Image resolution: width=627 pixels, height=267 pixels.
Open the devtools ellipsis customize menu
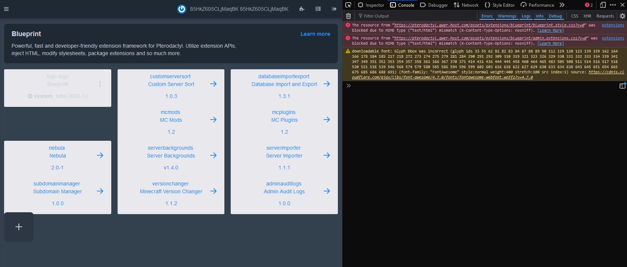pos(613,5)
